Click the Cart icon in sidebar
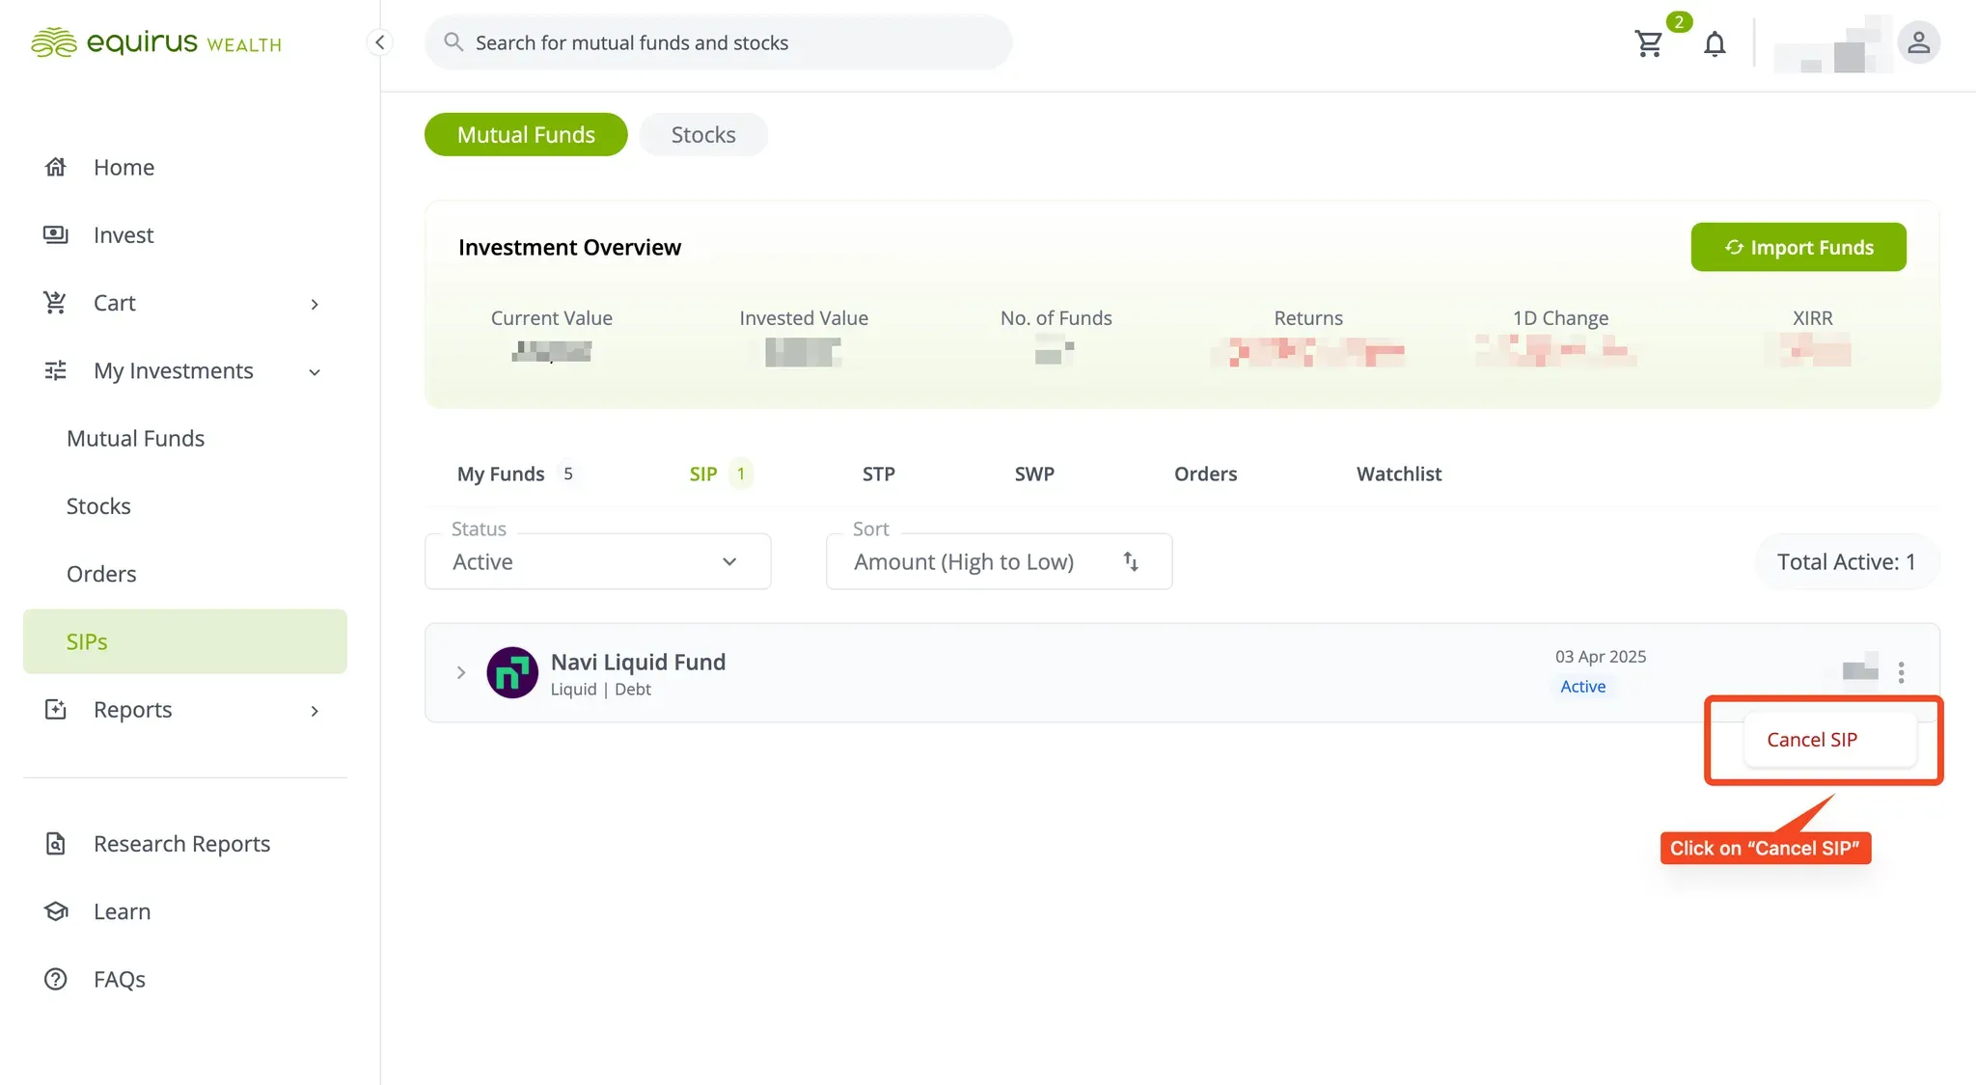Viewport: 1976px width, 1085px height. tap(56, 303)
